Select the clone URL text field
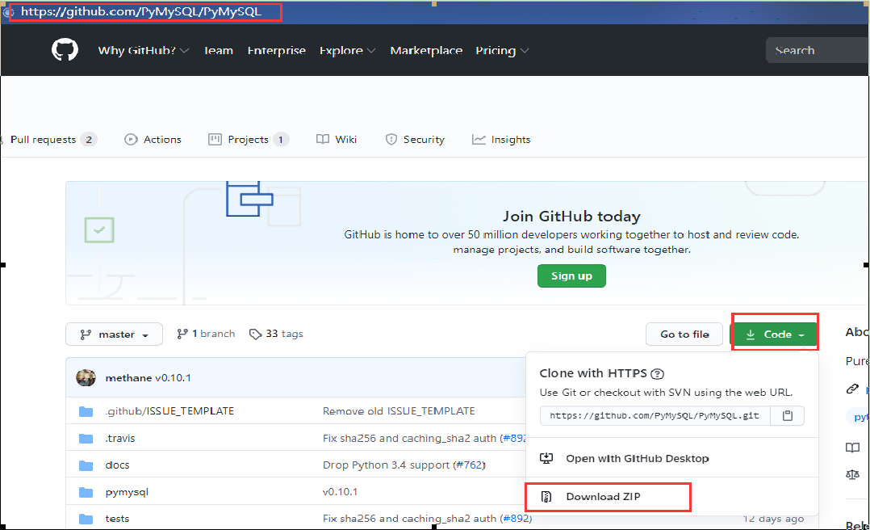 655,415
